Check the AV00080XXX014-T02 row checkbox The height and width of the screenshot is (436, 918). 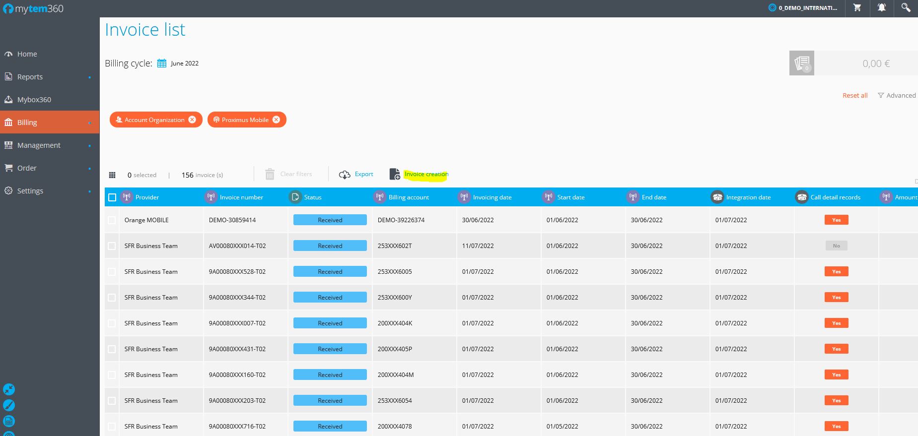[x=112, y=246]
